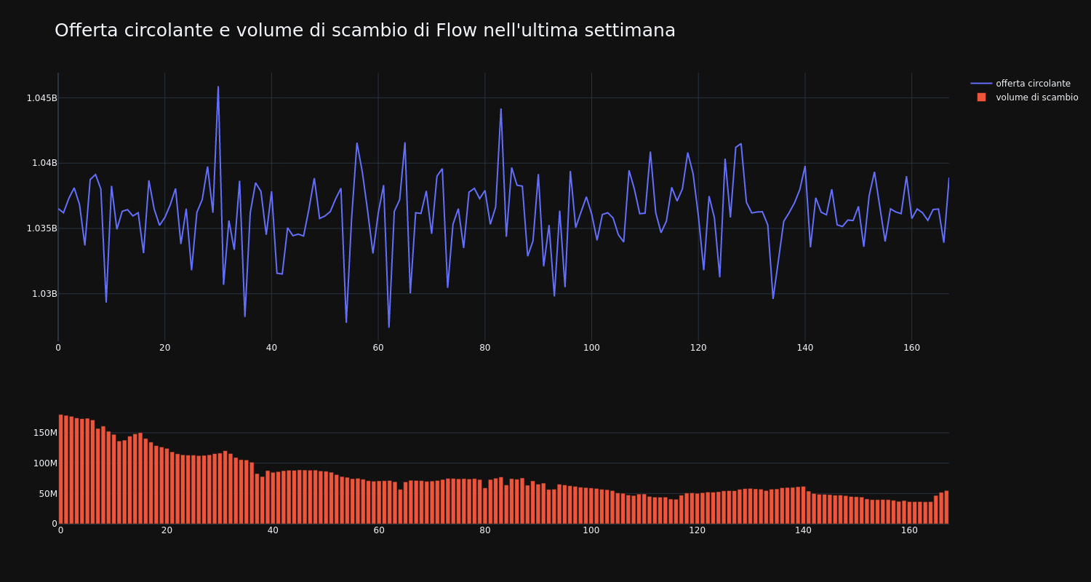Click the highest line peak near x=30
The image size is (1091, 582).
tap(218, 87)
